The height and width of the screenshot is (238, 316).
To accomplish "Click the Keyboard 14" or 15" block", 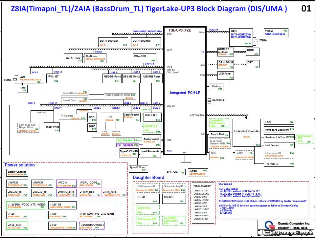I will pos(279,137).
